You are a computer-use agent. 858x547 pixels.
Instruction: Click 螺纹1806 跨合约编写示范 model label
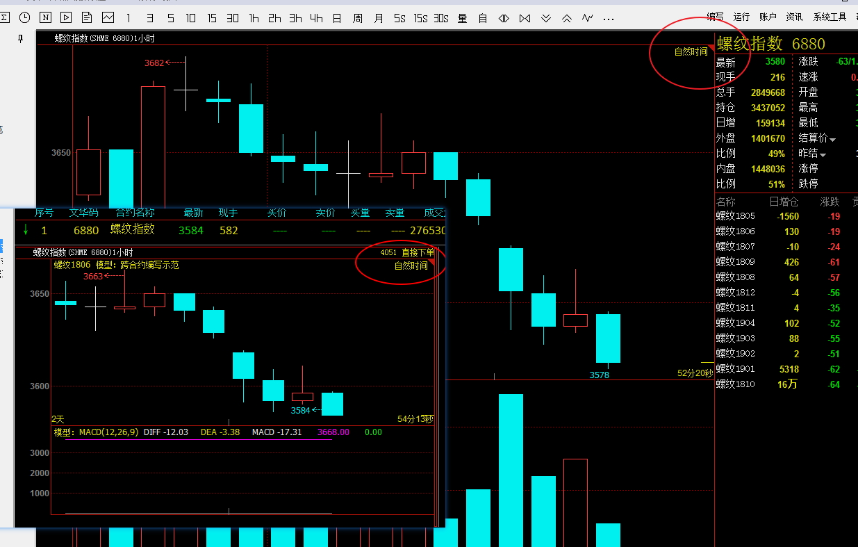[117, 265]
